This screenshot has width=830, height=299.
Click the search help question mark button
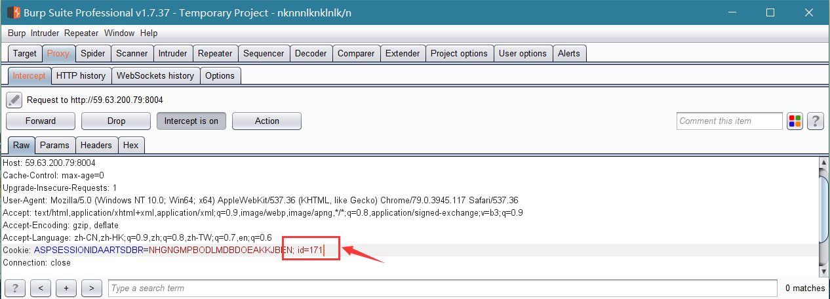coord(14,288)
